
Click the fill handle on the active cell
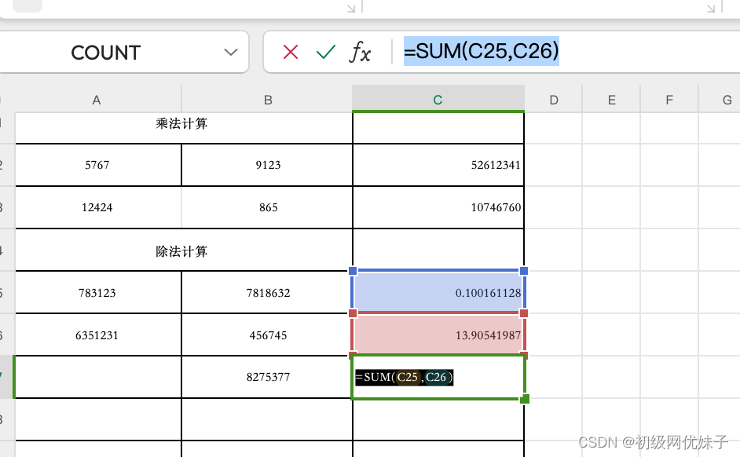(523, 400)
